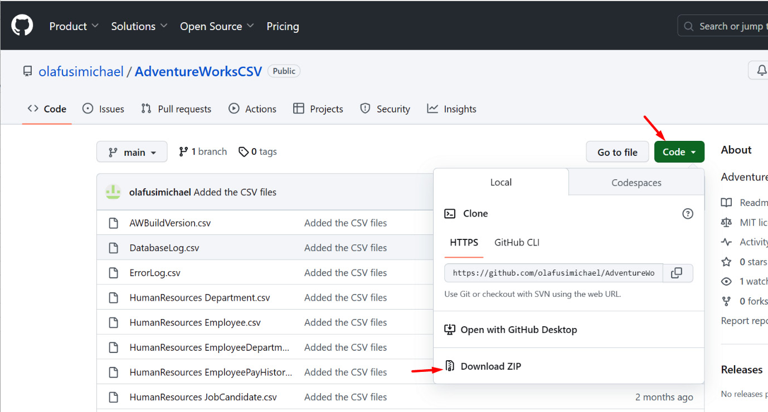This screenshot has width=768, height=412.
Task: Click the Download ZIP file icon
Action: (450, 366)
